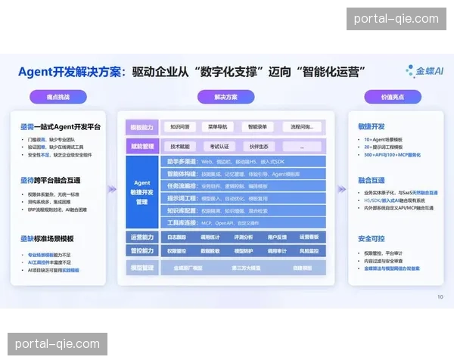
Task: Click the bullet 权限管控, 平台审计
Action: [x=383, y=253]
